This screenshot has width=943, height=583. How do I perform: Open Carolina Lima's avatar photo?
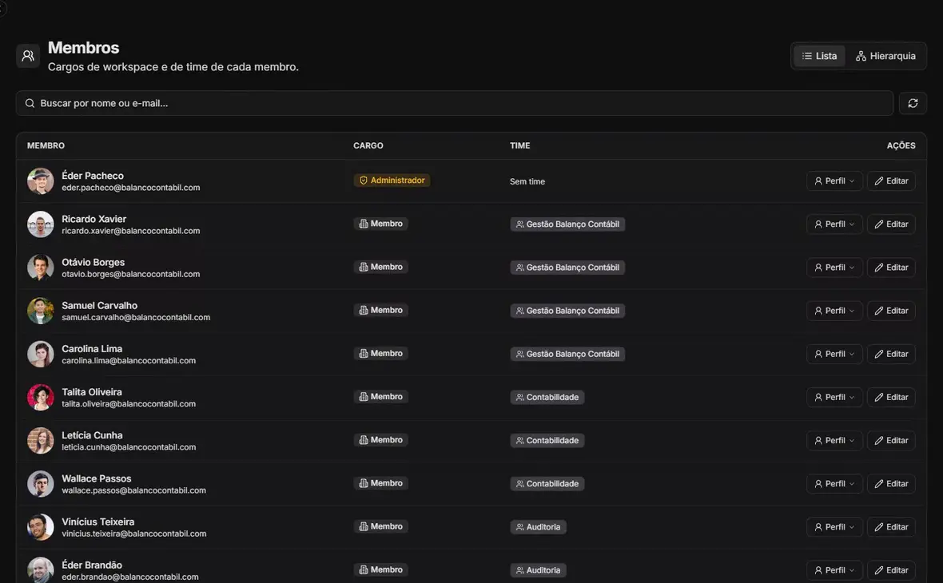point(40,354)
